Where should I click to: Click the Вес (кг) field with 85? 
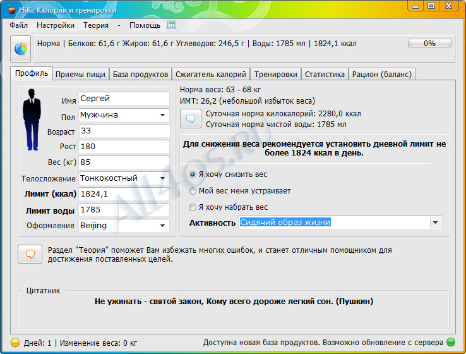(x=124, y=162)
